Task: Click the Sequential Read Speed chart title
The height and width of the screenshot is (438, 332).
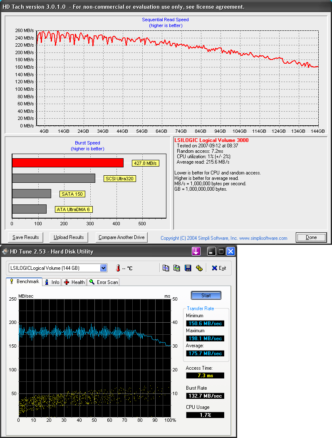Action: [165, 20]
